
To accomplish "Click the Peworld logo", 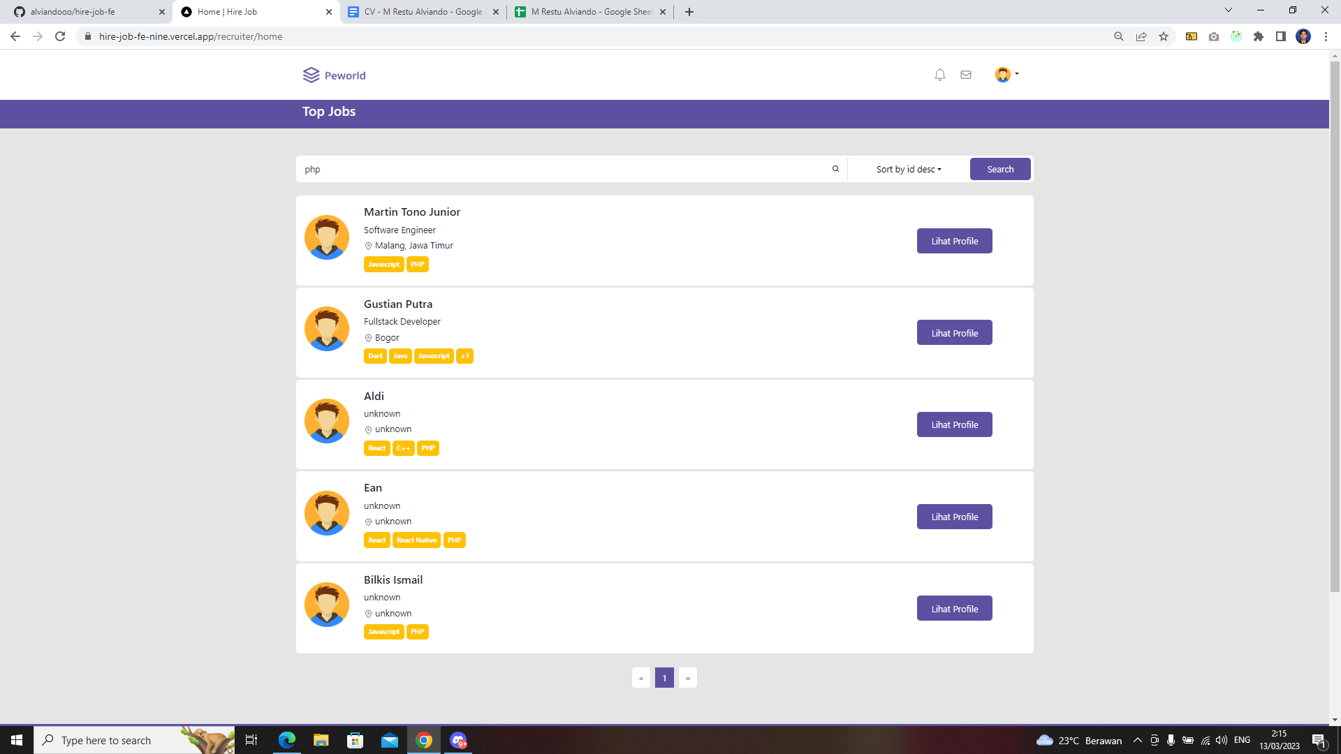I will coord(334,75).
